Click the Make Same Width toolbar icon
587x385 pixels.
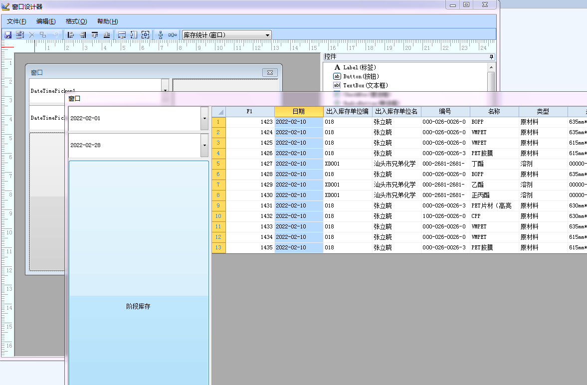122,35
